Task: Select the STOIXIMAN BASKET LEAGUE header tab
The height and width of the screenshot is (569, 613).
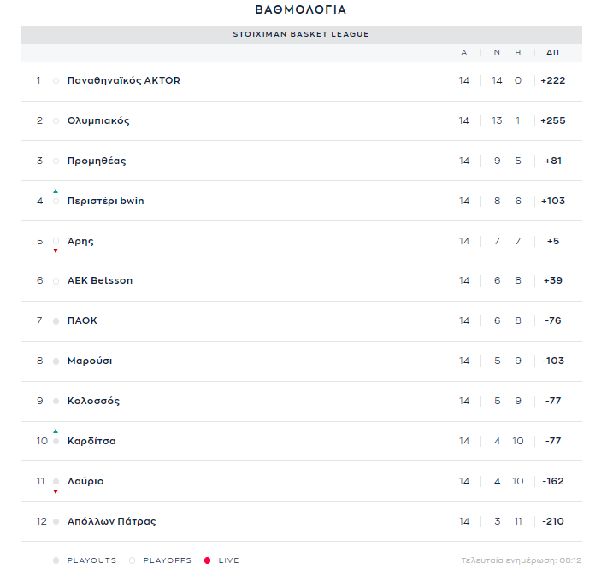Action: click(x=301, y=34)
